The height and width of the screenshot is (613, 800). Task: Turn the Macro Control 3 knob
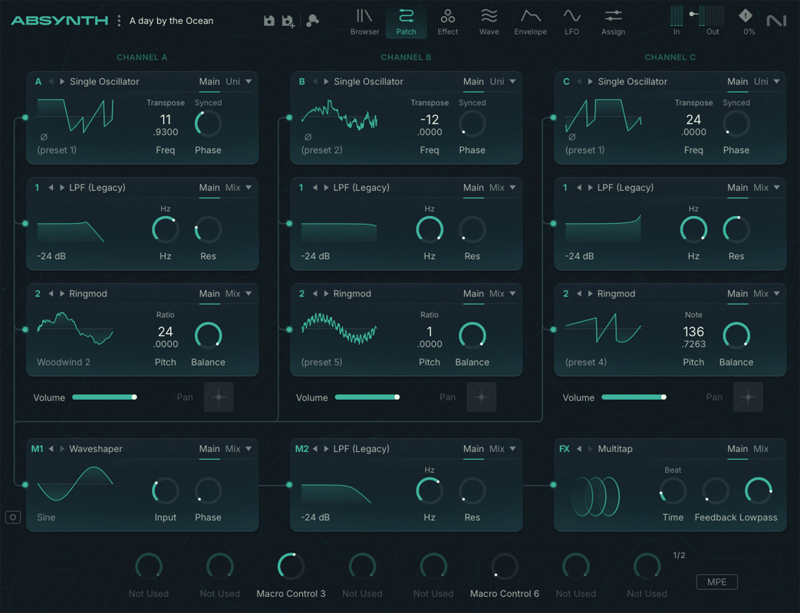tap(291, 566)
